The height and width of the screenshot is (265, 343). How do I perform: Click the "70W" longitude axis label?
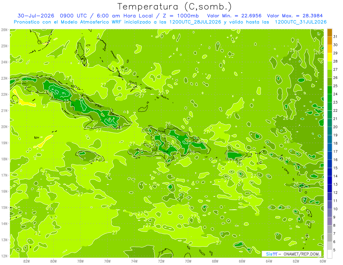pyautogui.click(x=188, y=261)
